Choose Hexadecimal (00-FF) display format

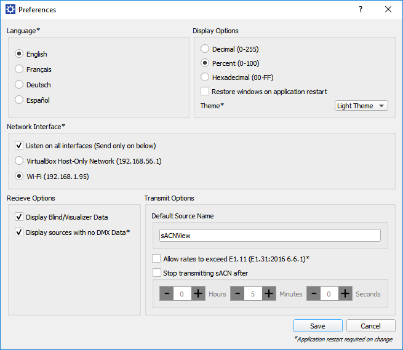tap(205, 77)
